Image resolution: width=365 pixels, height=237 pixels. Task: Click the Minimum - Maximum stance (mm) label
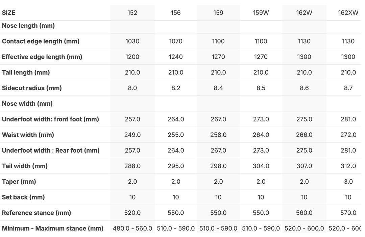click(53, 229)
